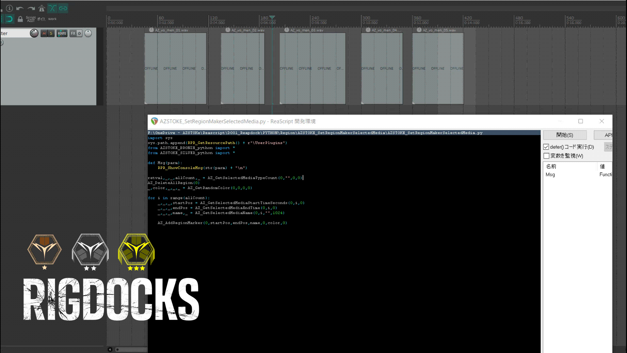Click icon on AZ_vo_men_01.wav item header
627x353 pixels.
click(151, 30)
